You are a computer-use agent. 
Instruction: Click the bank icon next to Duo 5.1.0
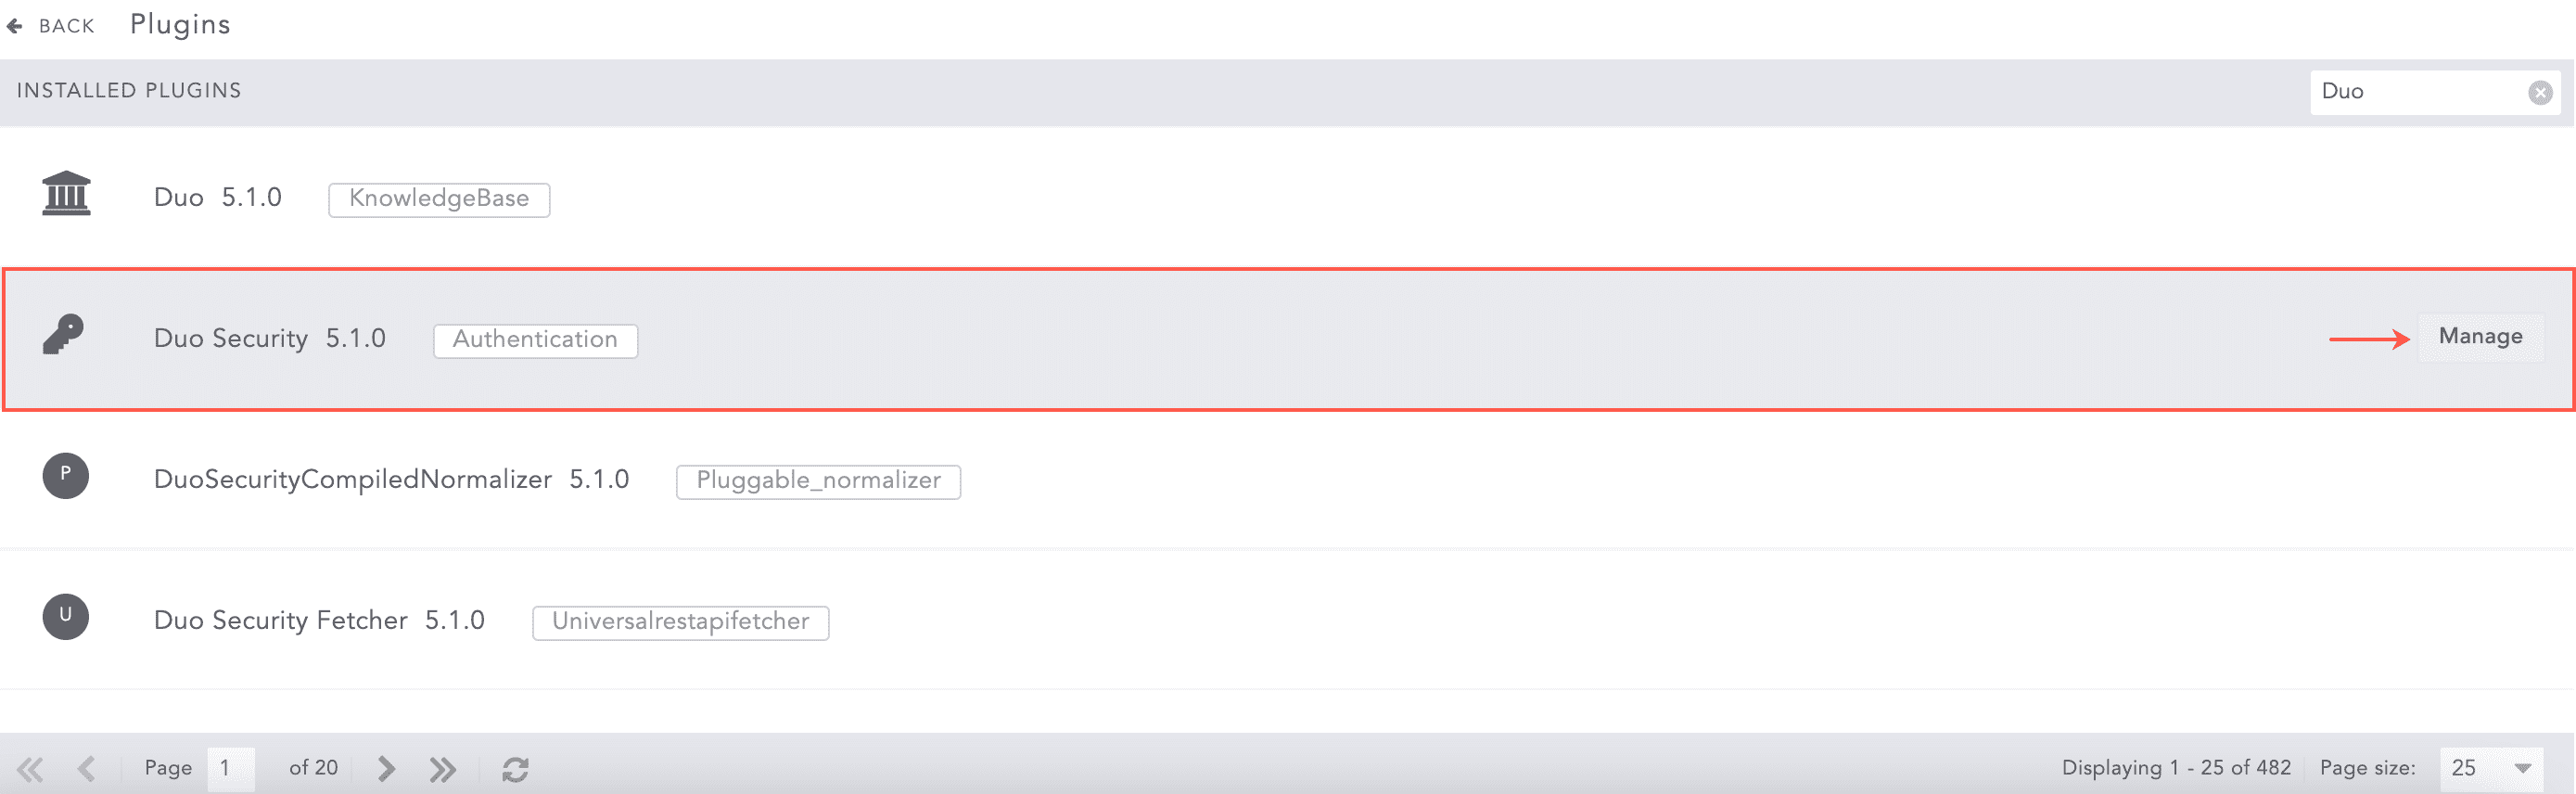65,193
